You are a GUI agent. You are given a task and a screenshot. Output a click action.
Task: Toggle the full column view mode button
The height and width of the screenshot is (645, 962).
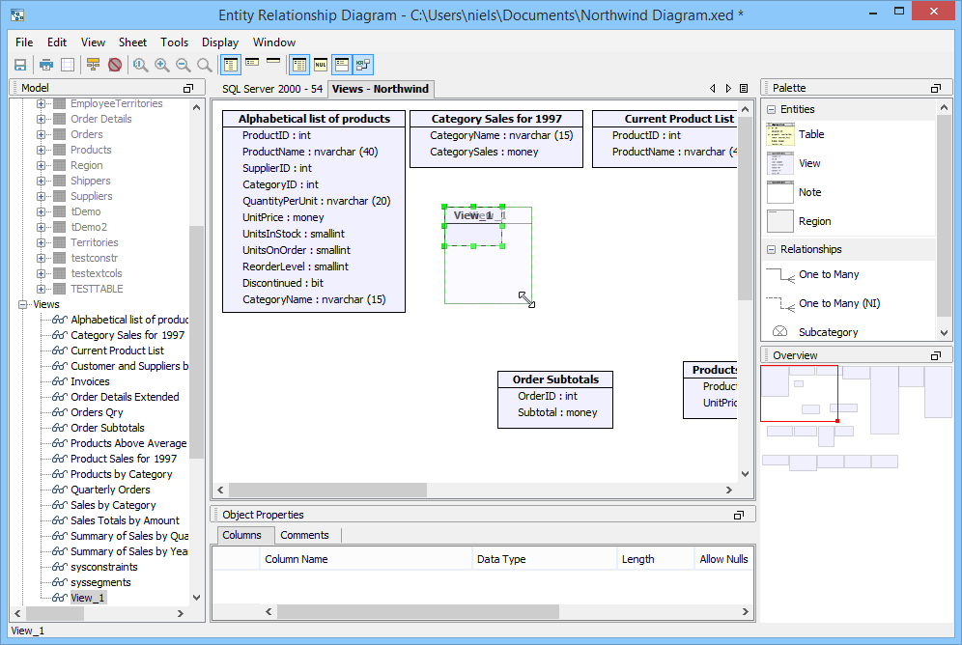231,65
